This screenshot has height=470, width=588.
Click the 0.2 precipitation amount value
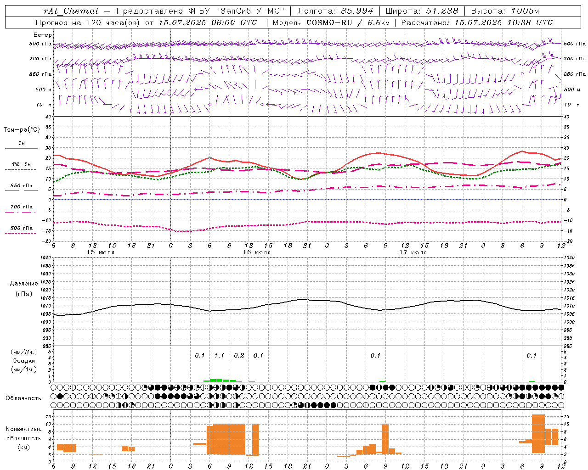point(239,356)
